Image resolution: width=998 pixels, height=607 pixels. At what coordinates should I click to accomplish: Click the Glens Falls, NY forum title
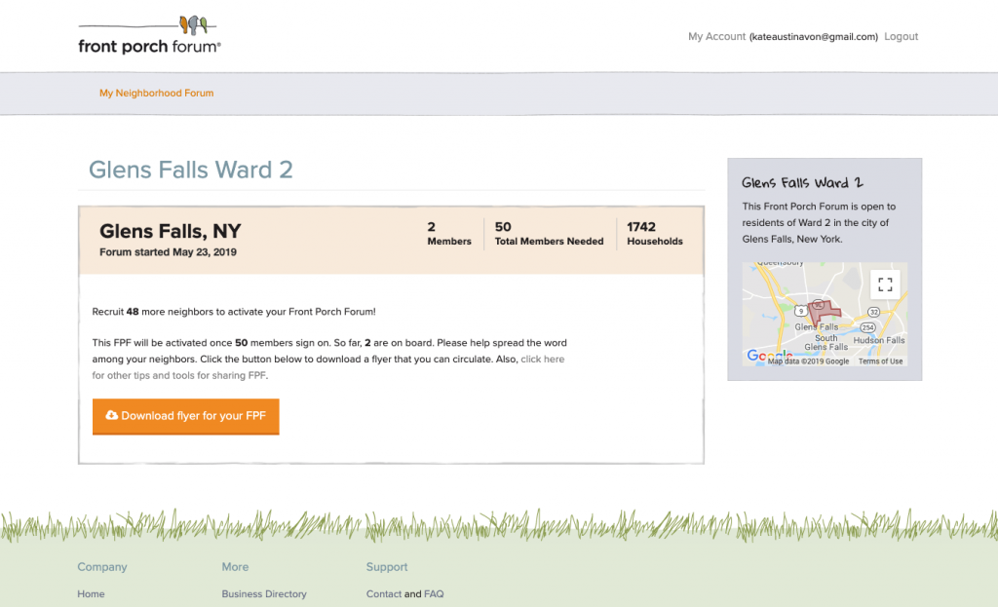pos(170,230)
